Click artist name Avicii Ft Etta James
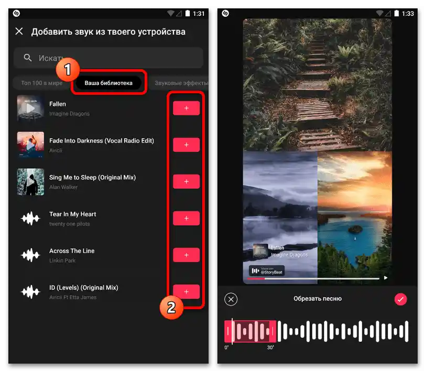This screenshot has height=372, width=426. [73, 297]
